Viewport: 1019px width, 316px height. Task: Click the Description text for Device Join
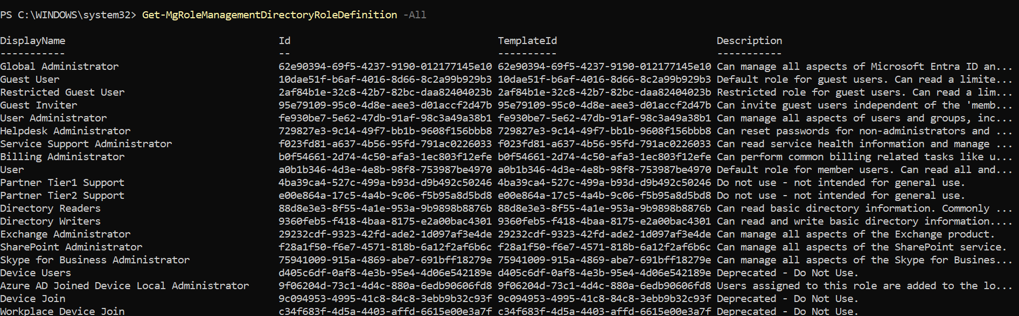tap(787, 299)
